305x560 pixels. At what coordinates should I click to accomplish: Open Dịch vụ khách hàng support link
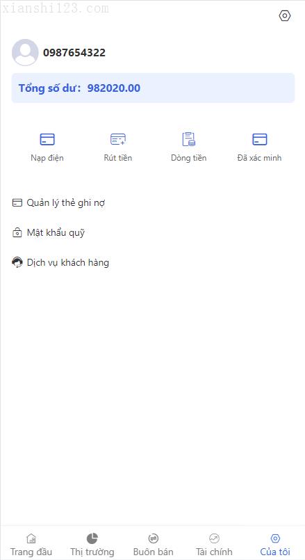[x=60, y=262]
